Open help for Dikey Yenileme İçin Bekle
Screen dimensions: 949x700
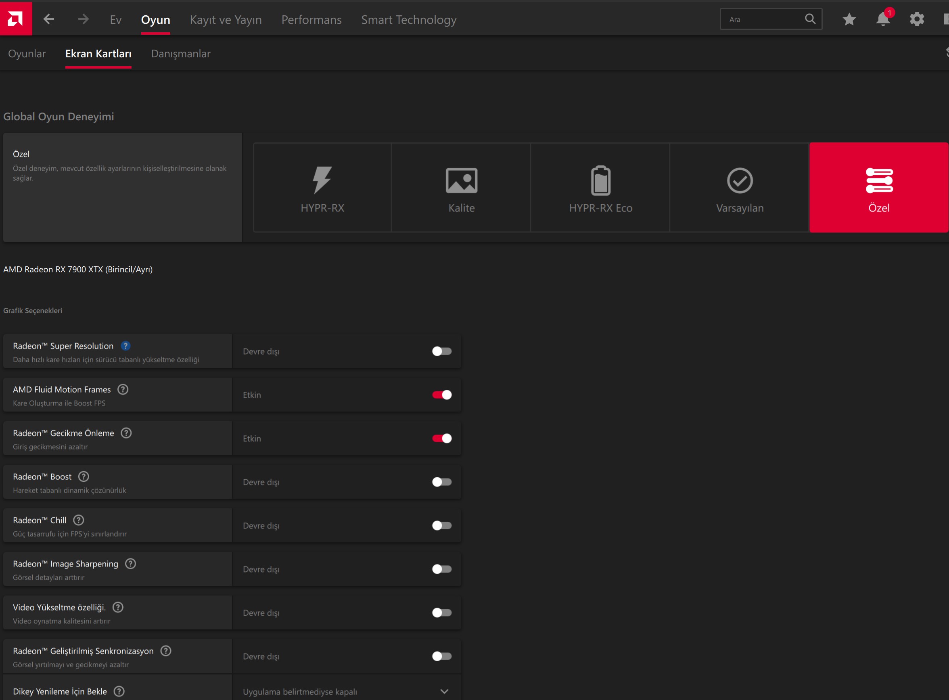(119, 692)
